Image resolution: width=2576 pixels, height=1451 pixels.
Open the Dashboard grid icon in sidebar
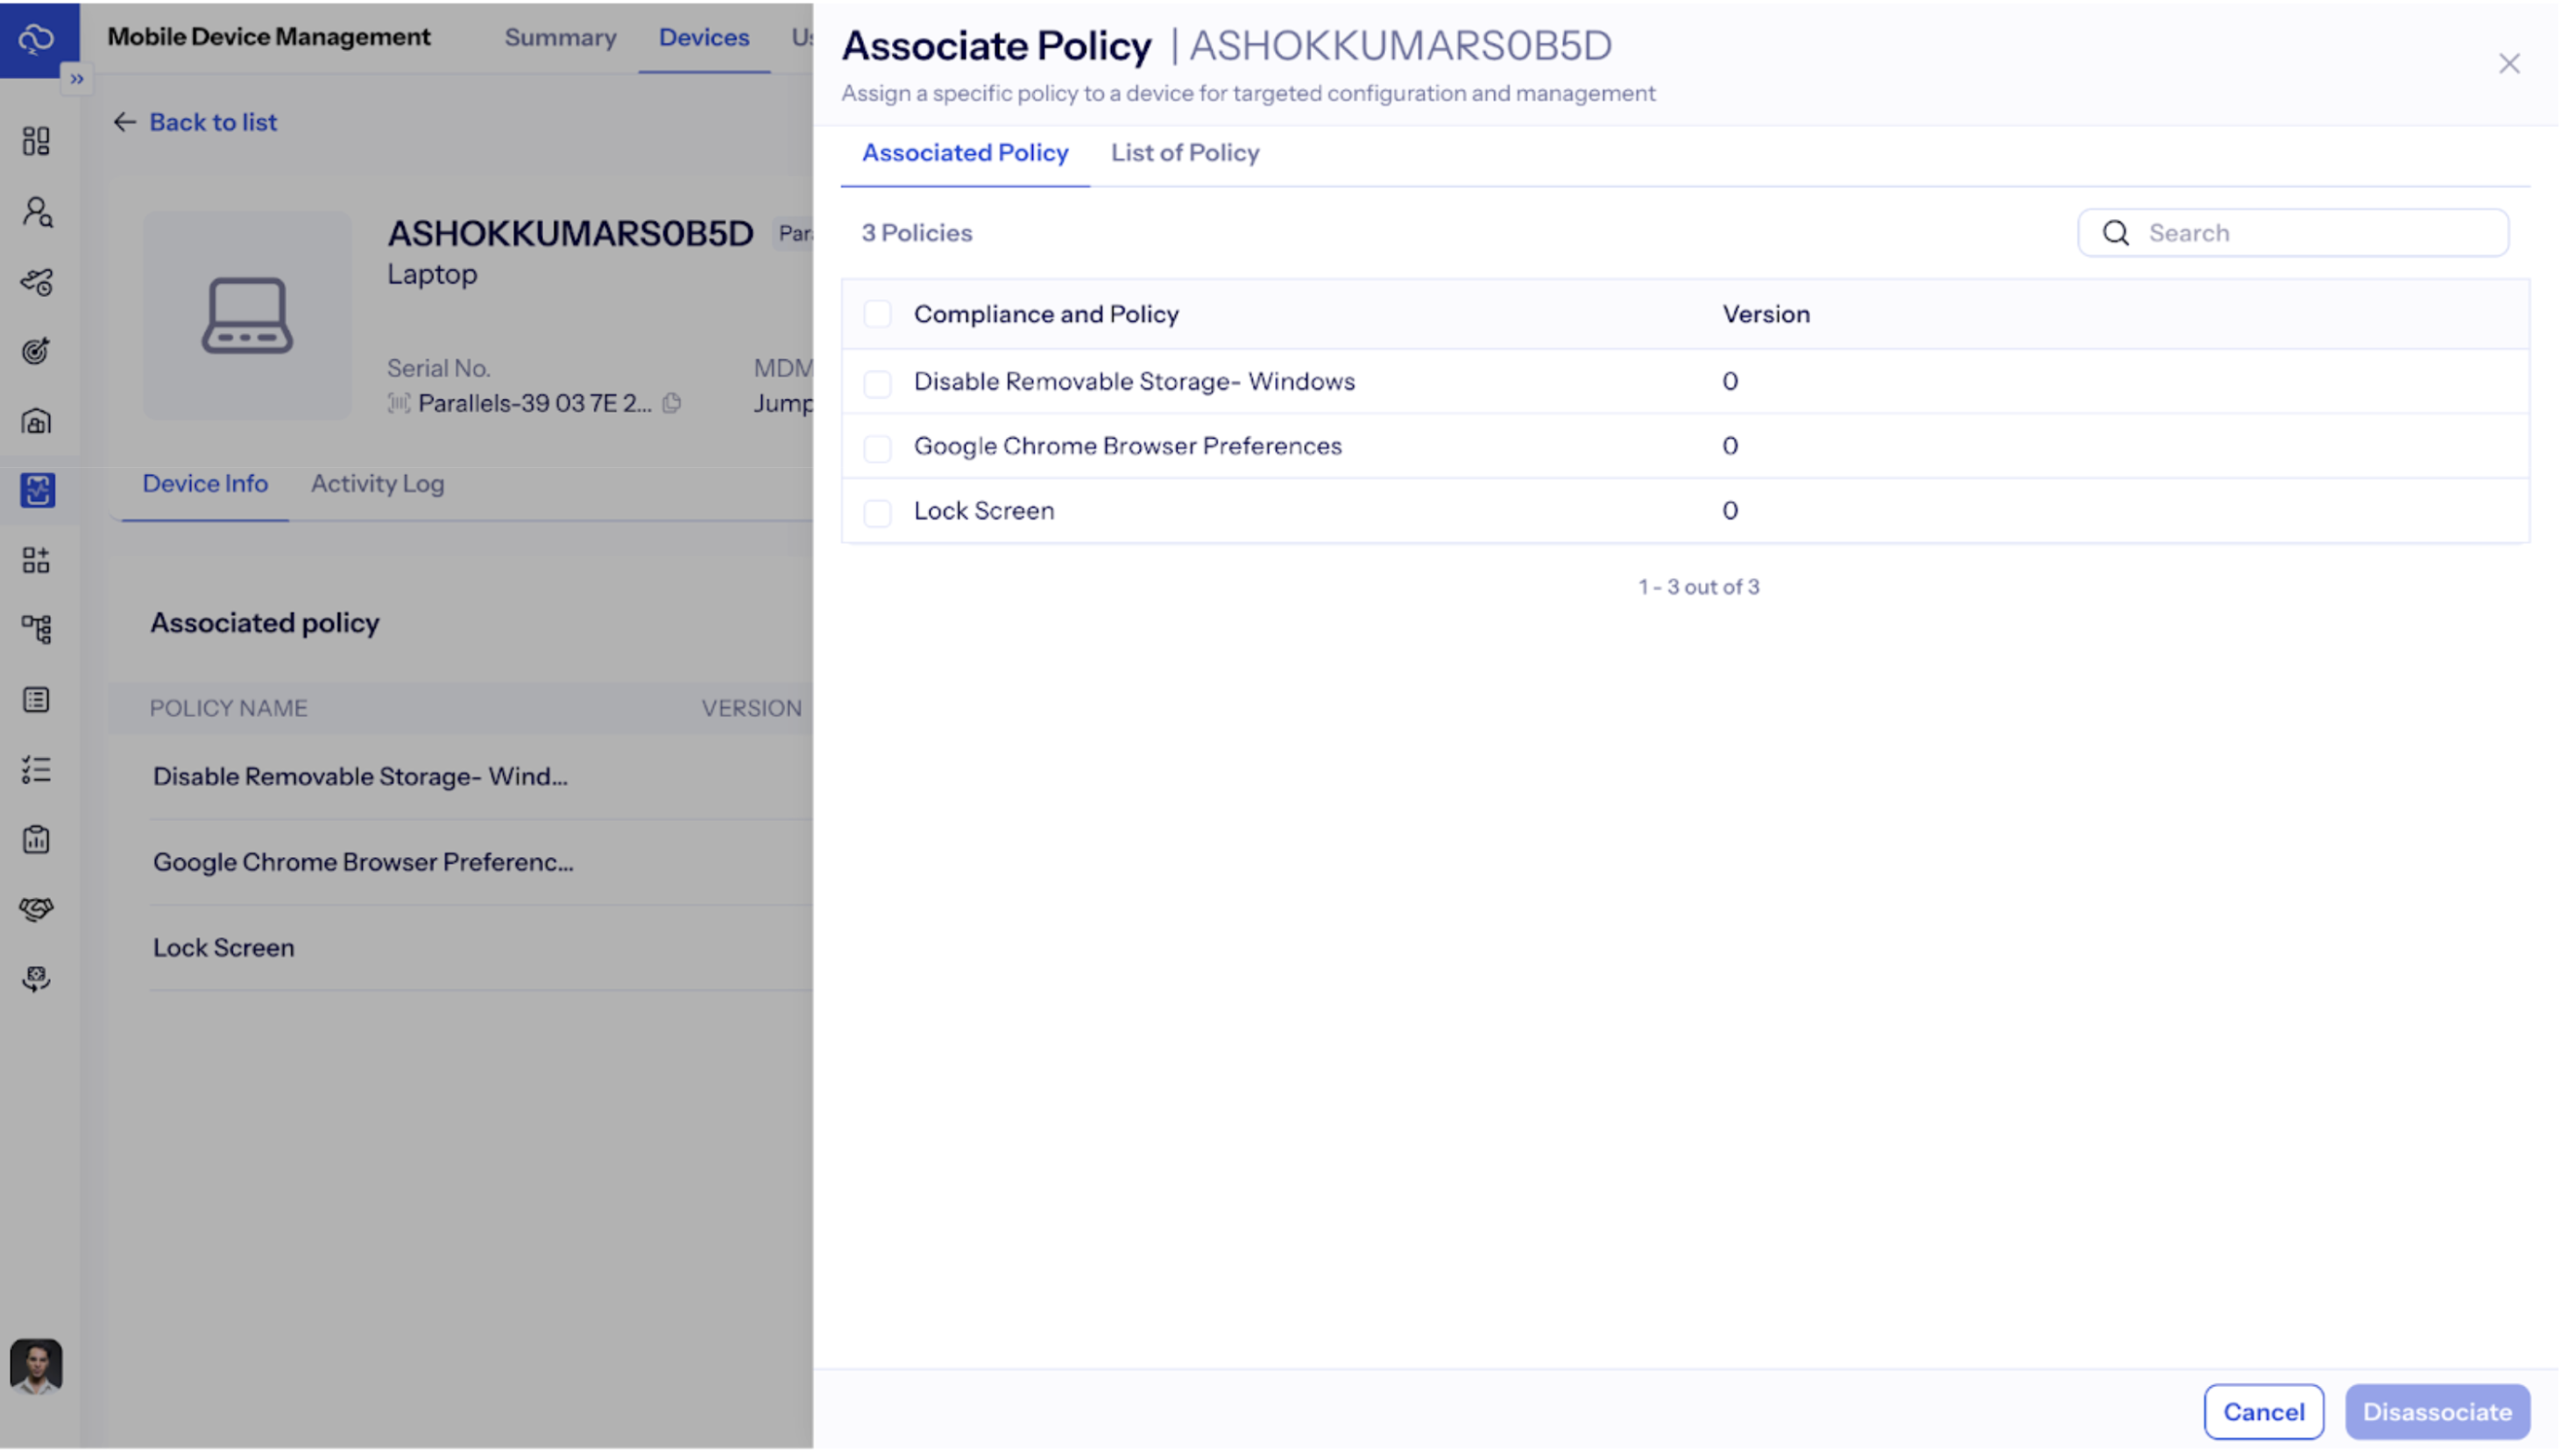coord(36,141)
